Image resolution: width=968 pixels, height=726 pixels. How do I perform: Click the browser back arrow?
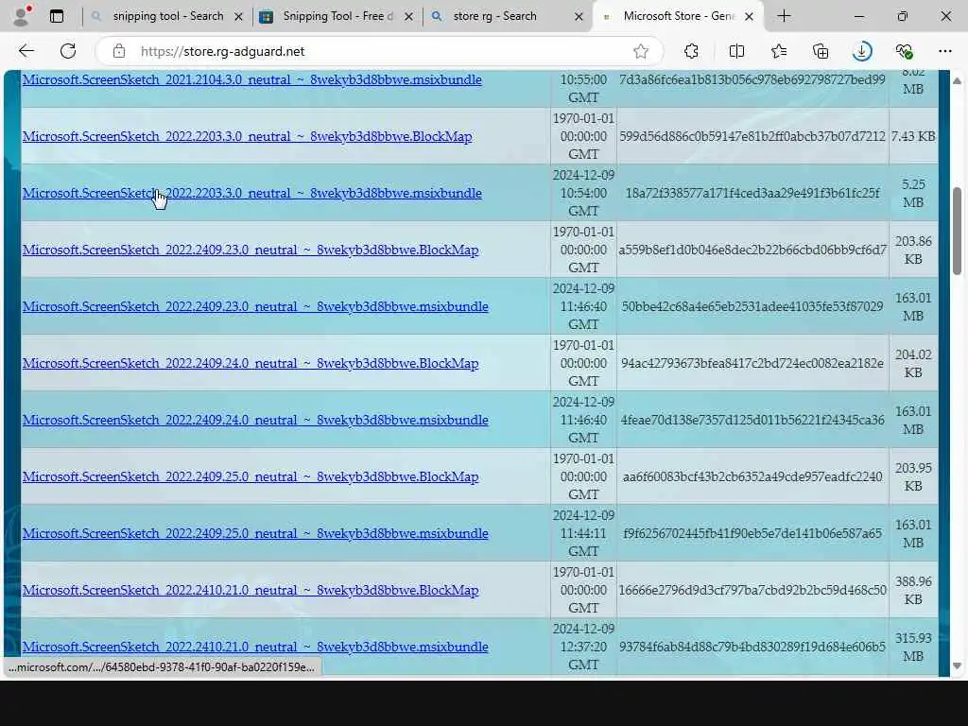pos(26,51)
